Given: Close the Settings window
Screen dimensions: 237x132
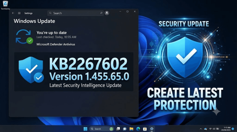Looking at the screenshot, I should [x=135, y=12].
